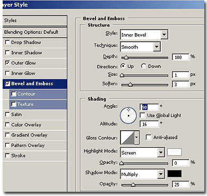
Task: Select the Drop Shadow effect label
Action: tap(26, 42)
